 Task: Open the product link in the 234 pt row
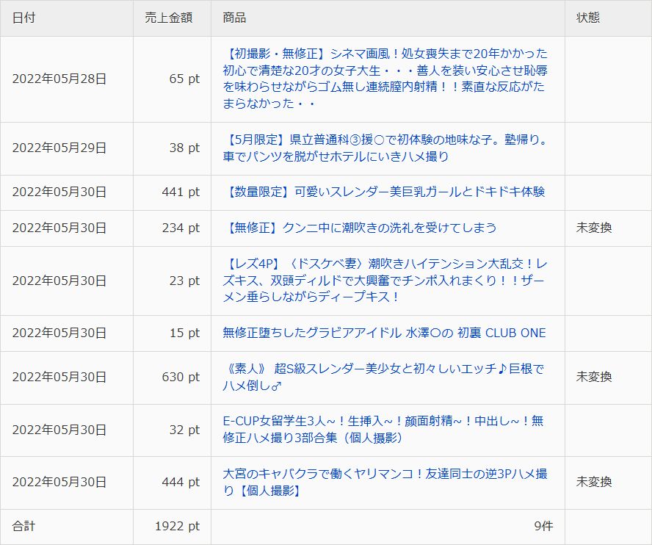coord(359,228)
